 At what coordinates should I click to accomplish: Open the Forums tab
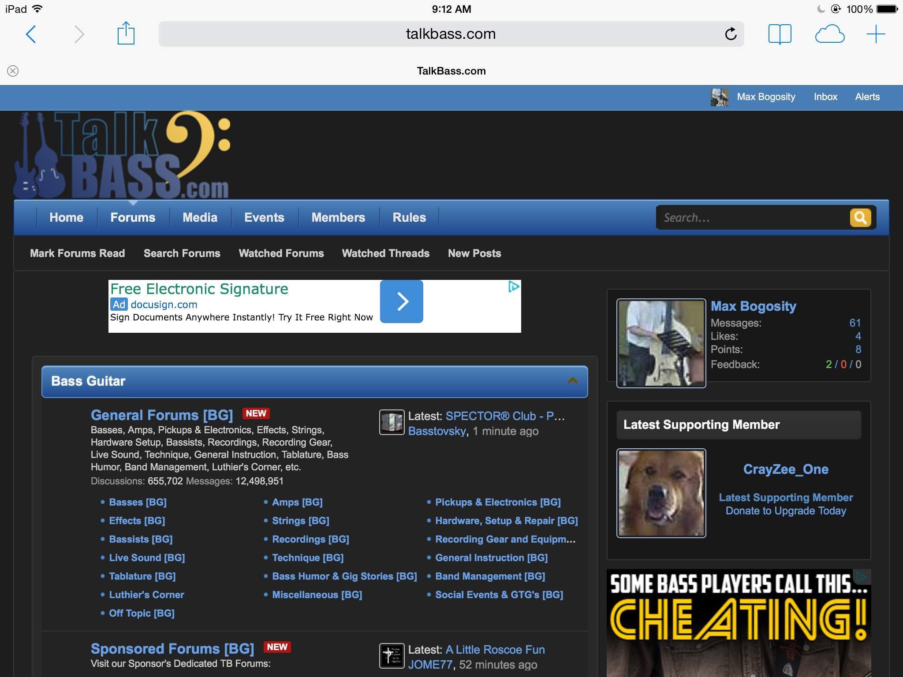pos(133,218)
